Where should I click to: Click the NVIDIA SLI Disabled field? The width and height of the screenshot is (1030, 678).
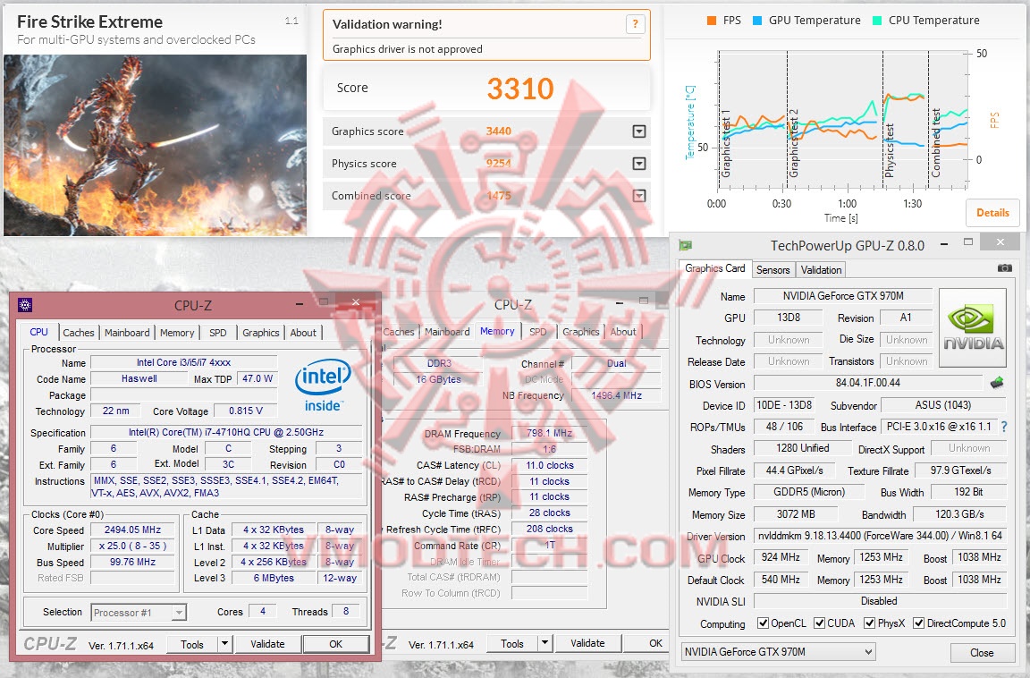pos(880,600)
